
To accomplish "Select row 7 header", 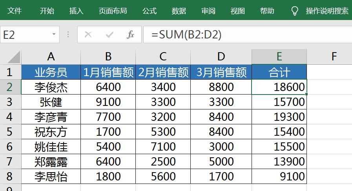I will click(x=11, y=161).
